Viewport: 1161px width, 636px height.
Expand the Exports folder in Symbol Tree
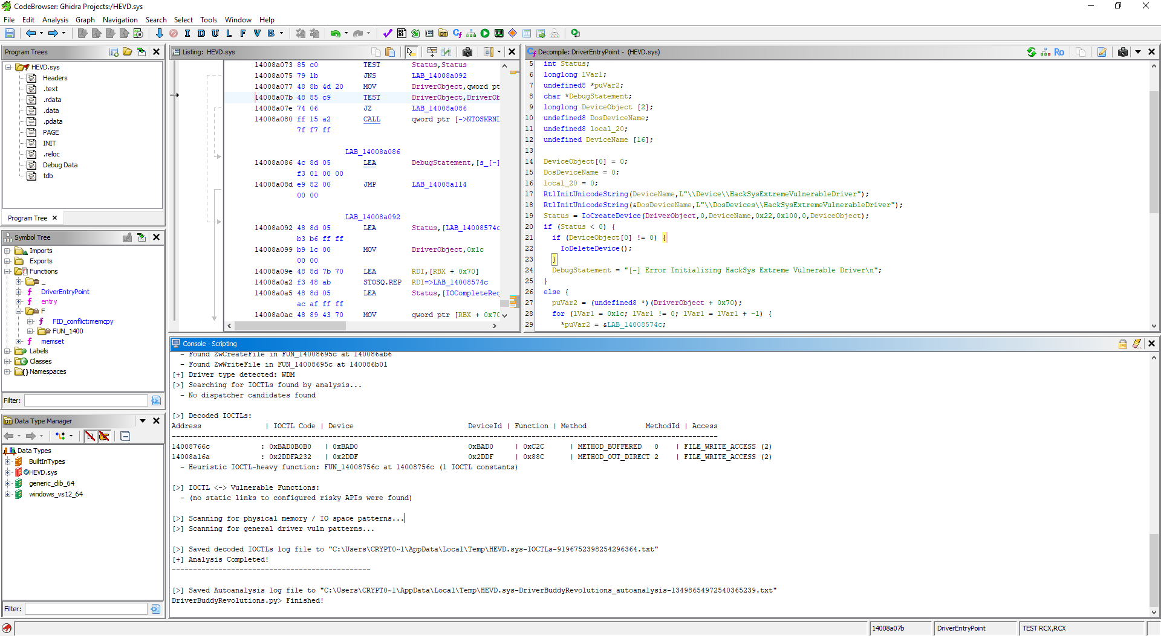[7, 261]
